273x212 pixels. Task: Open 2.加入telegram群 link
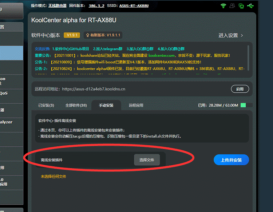pyautogui.click(x=108, y=49)
